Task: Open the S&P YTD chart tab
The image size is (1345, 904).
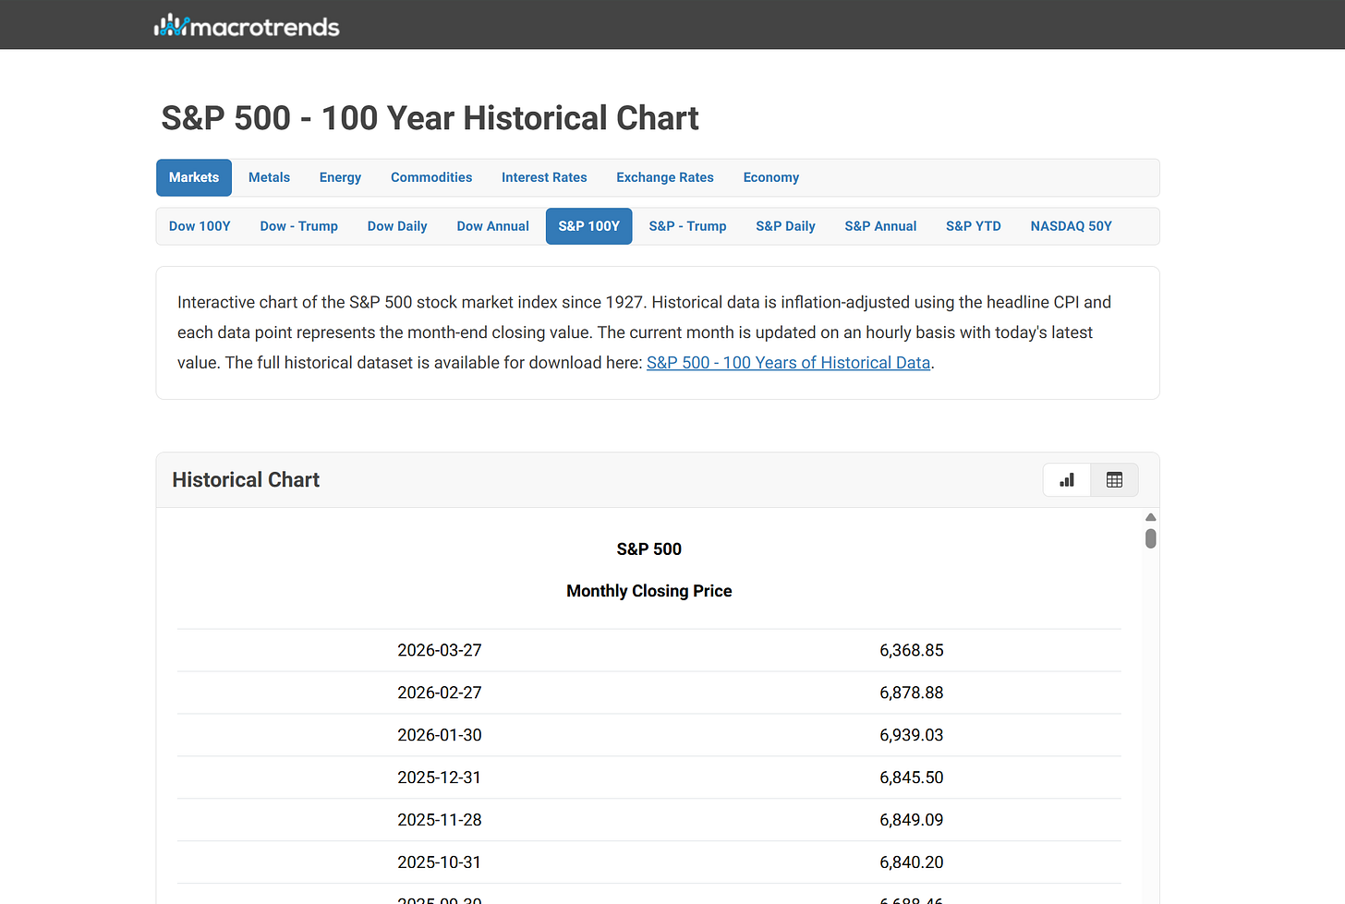Action: pyautogui.click(x=974, y=226)
